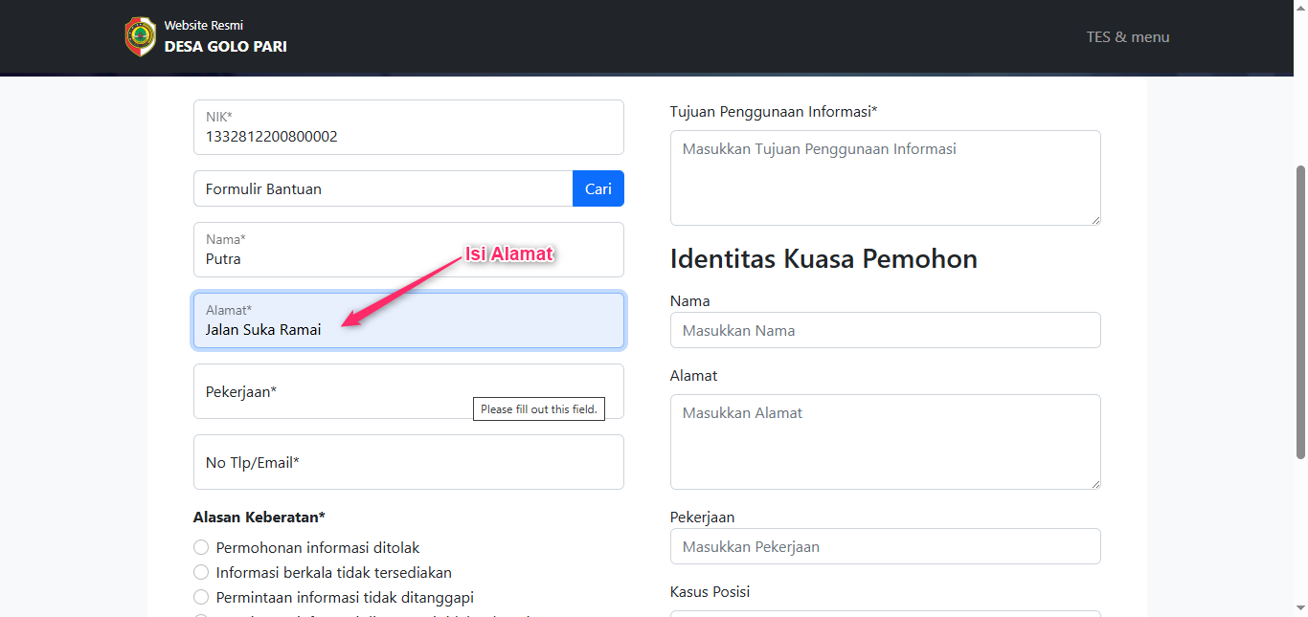Click the Kasus Posisi label

point(710,592)
